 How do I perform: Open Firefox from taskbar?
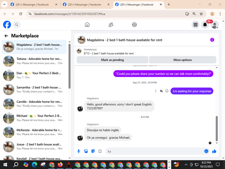(60, 164)
